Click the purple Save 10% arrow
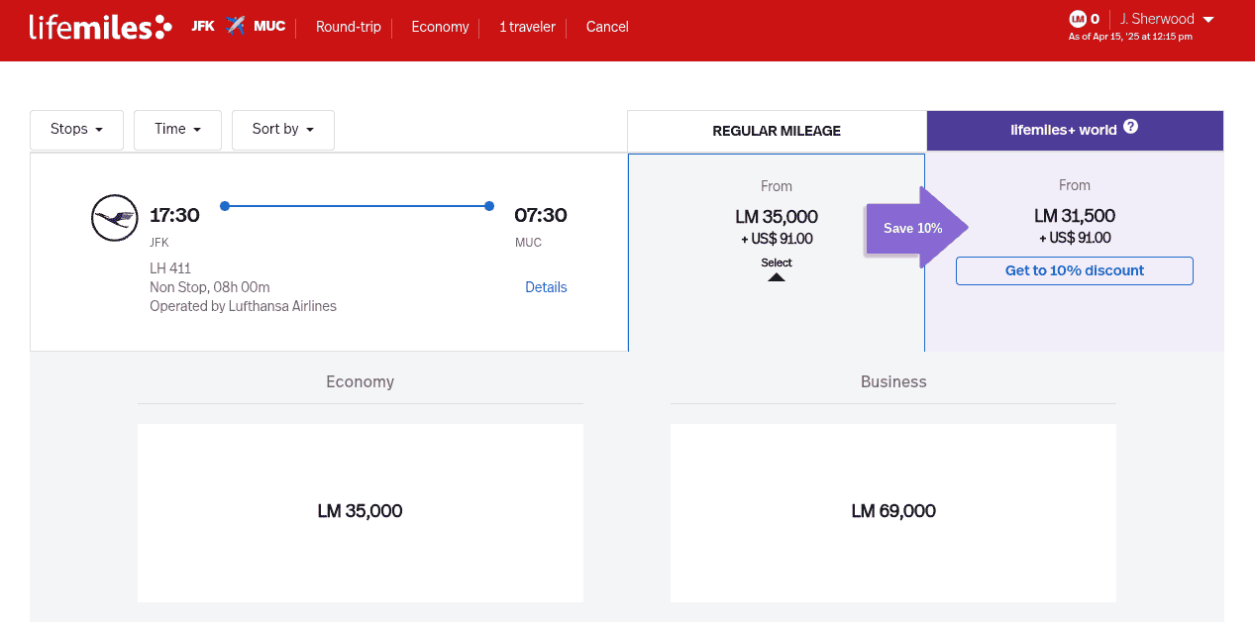Image resolution: width=1255 pixels, height=633 pixels. tap(914, 228)
